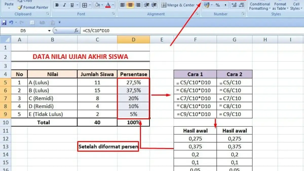The height and width of the screenshot is (171, 304).
Task: Click the cell E (Tidak Lulus)
Action: pyautogui.click(x=52, y=114)
